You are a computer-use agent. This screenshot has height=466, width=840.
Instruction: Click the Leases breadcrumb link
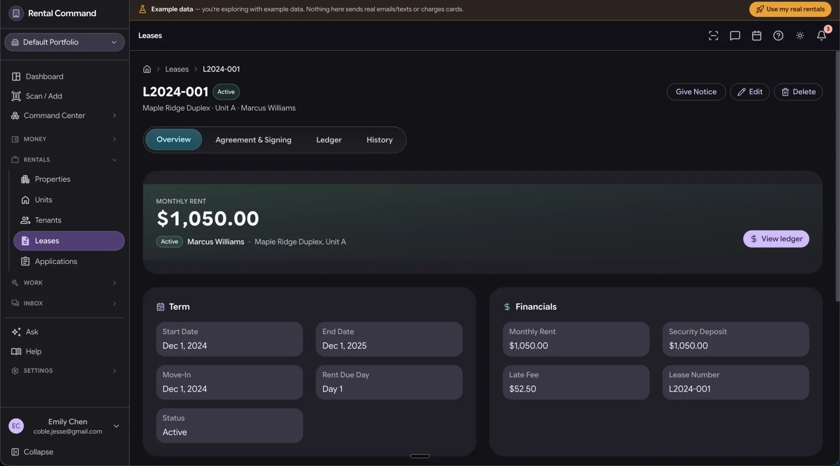(x=177, y=69)
